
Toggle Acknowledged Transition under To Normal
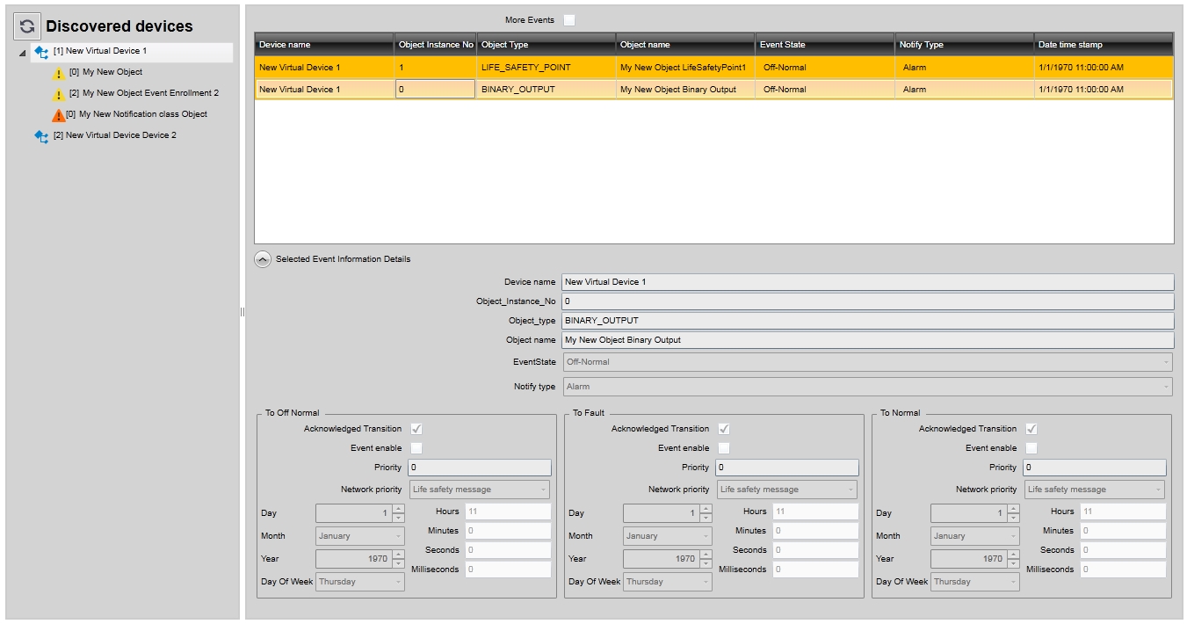click(1031, 429)
